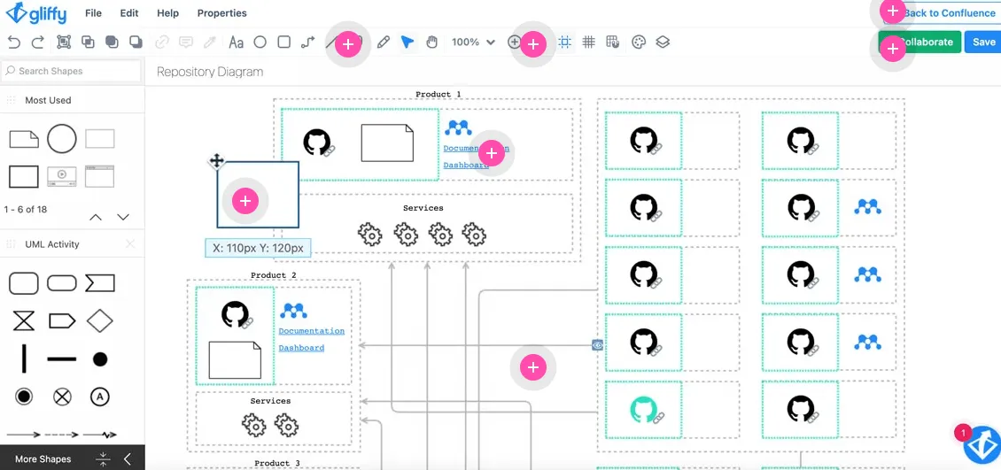This screenshot has height=470, width=1001.
Task: Click the Save button
Action: coord(983,42)
